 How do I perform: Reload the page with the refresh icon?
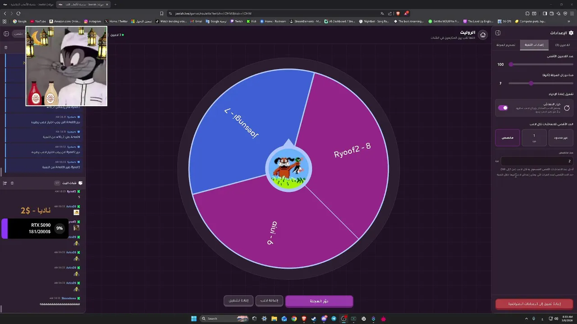pos(18,13)
